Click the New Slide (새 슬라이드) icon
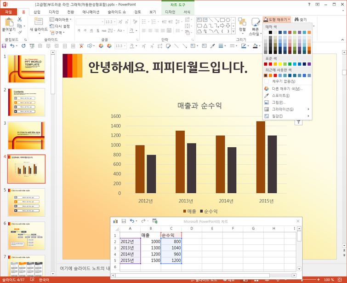This screenshot has height=283, width=347. (x=39, y=22)
